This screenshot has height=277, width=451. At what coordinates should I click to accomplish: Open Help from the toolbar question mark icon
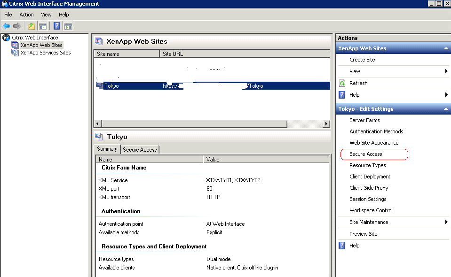click(x=56, y=26)
